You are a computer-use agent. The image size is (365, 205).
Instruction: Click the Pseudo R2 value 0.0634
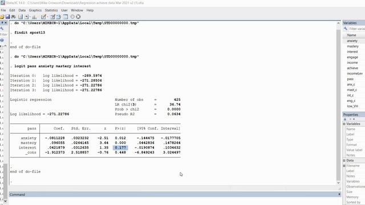[x=174, y=114]
